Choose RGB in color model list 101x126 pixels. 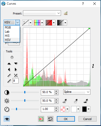tap(12, 27)
